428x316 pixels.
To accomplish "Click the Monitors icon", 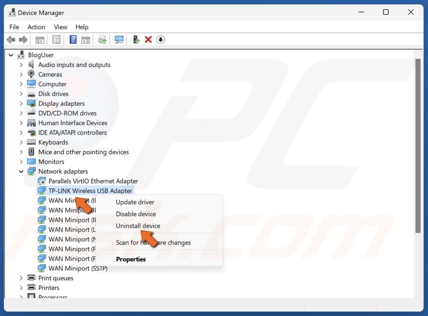I will [31, 162].
